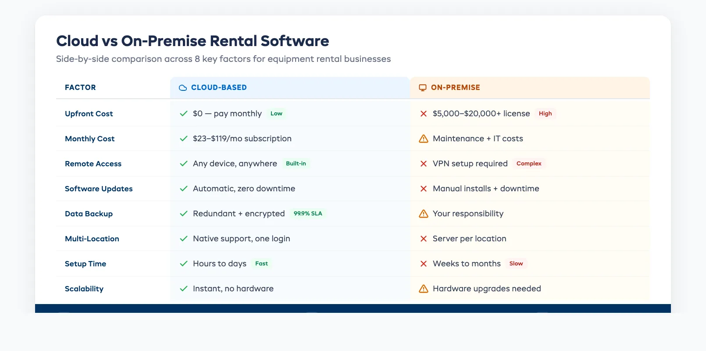
Task: Click the 'Side-by-side comparison' subtitle
Action: pos(223,59)
